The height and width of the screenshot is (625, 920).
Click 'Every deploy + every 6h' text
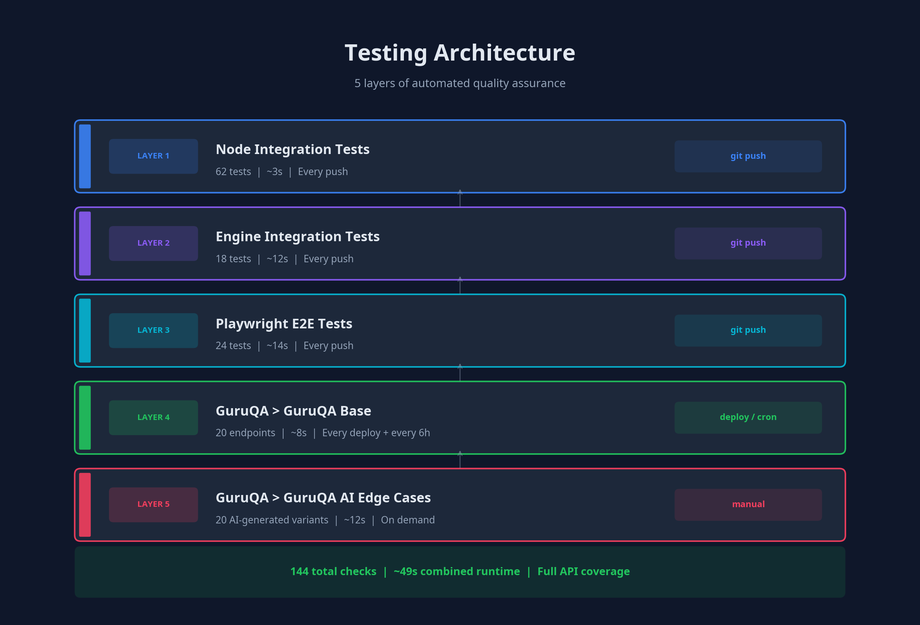(376, 433)
